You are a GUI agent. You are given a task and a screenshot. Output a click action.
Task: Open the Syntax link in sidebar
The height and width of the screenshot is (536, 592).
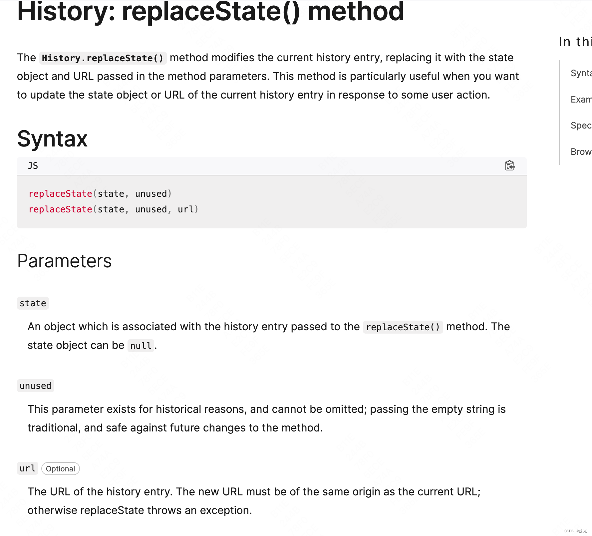point(581,73)
